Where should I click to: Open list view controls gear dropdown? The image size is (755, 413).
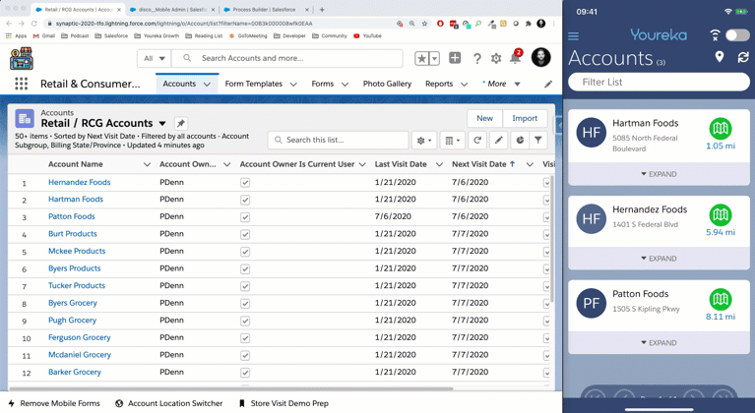coord(424,140)
